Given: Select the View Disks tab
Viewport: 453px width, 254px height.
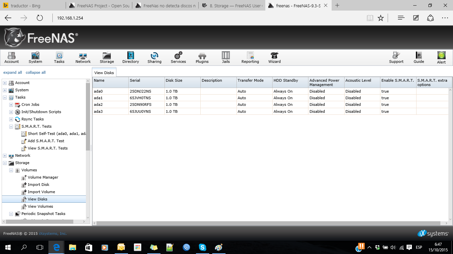Looking at the screenshot, I should tap(104, 73).
